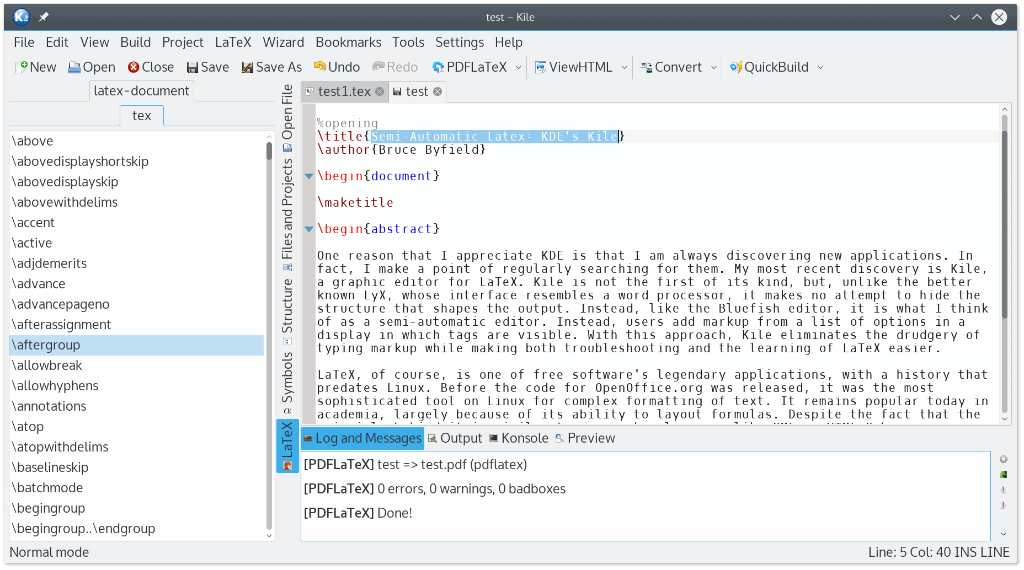Select \allowbreak command entry

tap(137, 365)
